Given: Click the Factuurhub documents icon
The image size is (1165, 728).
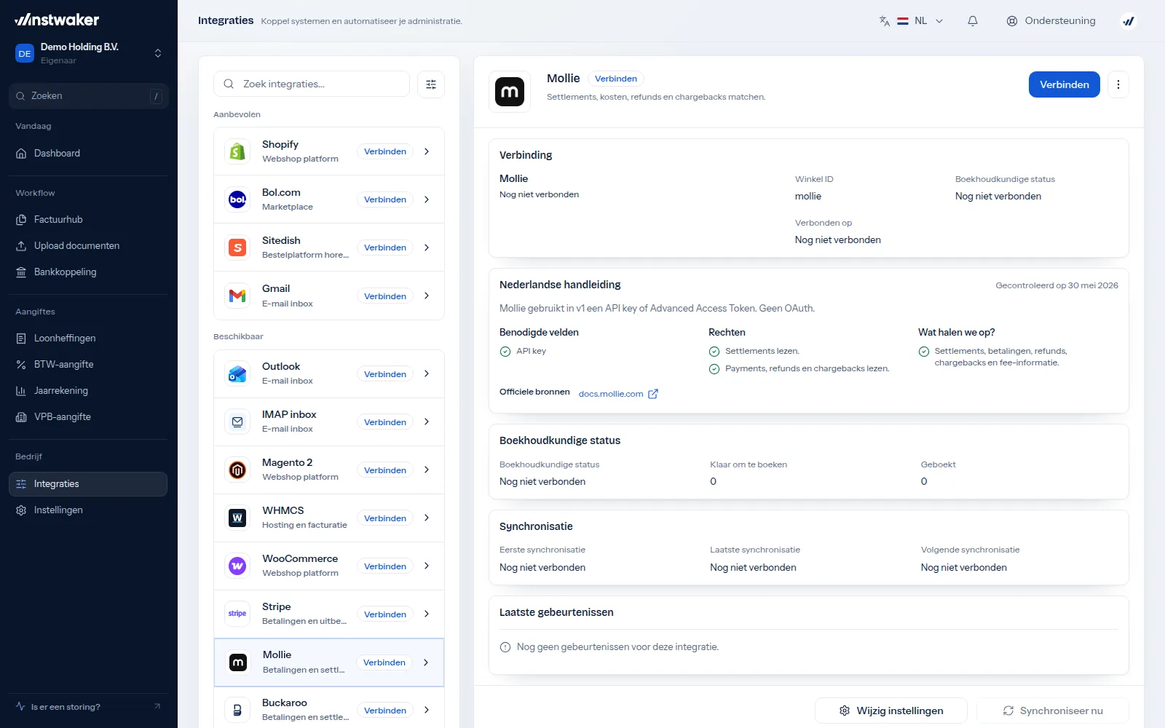Looking at the screenshot, I should [x=21, y=220].
